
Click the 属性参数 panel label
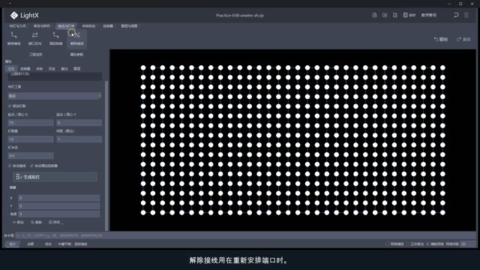pyautogui.click(x=76, y=55)
